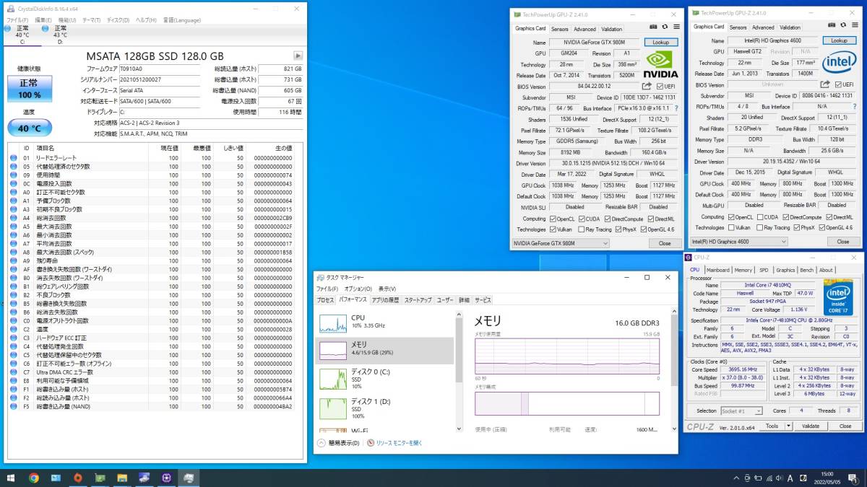Click the volume icon in system tray
Screen dimensions: 867x487
[777, 478]
